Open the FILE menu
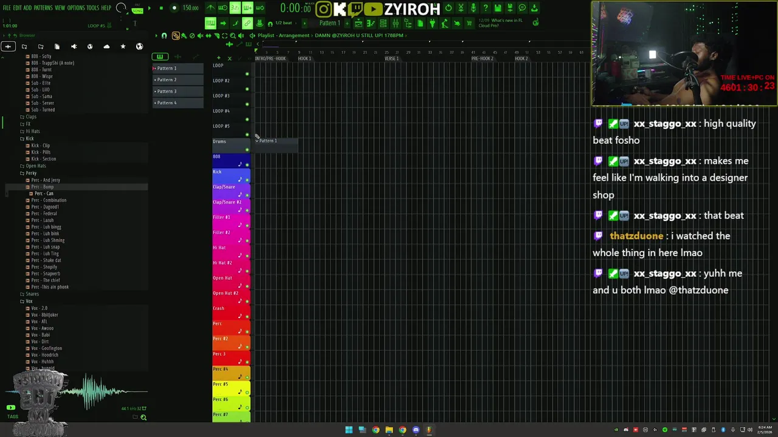Screen dimensions: 778x437 click(7, 8)
